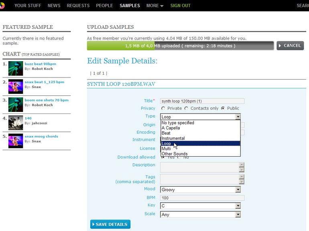309x231 pixels.
Task: Click the Robot Koch author under buzz beat
Action: coord(42,69)
